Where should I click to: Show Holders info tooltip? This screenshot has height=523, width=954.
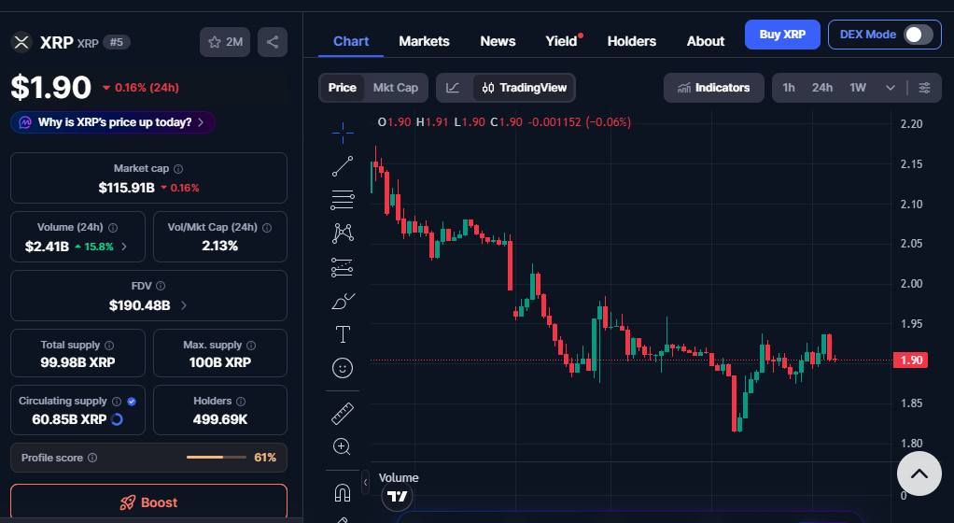coord(241,402)
